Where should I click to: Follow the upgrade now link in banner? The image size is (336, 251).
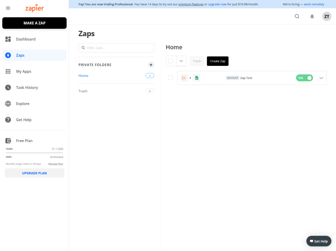[x=217, y=4]
